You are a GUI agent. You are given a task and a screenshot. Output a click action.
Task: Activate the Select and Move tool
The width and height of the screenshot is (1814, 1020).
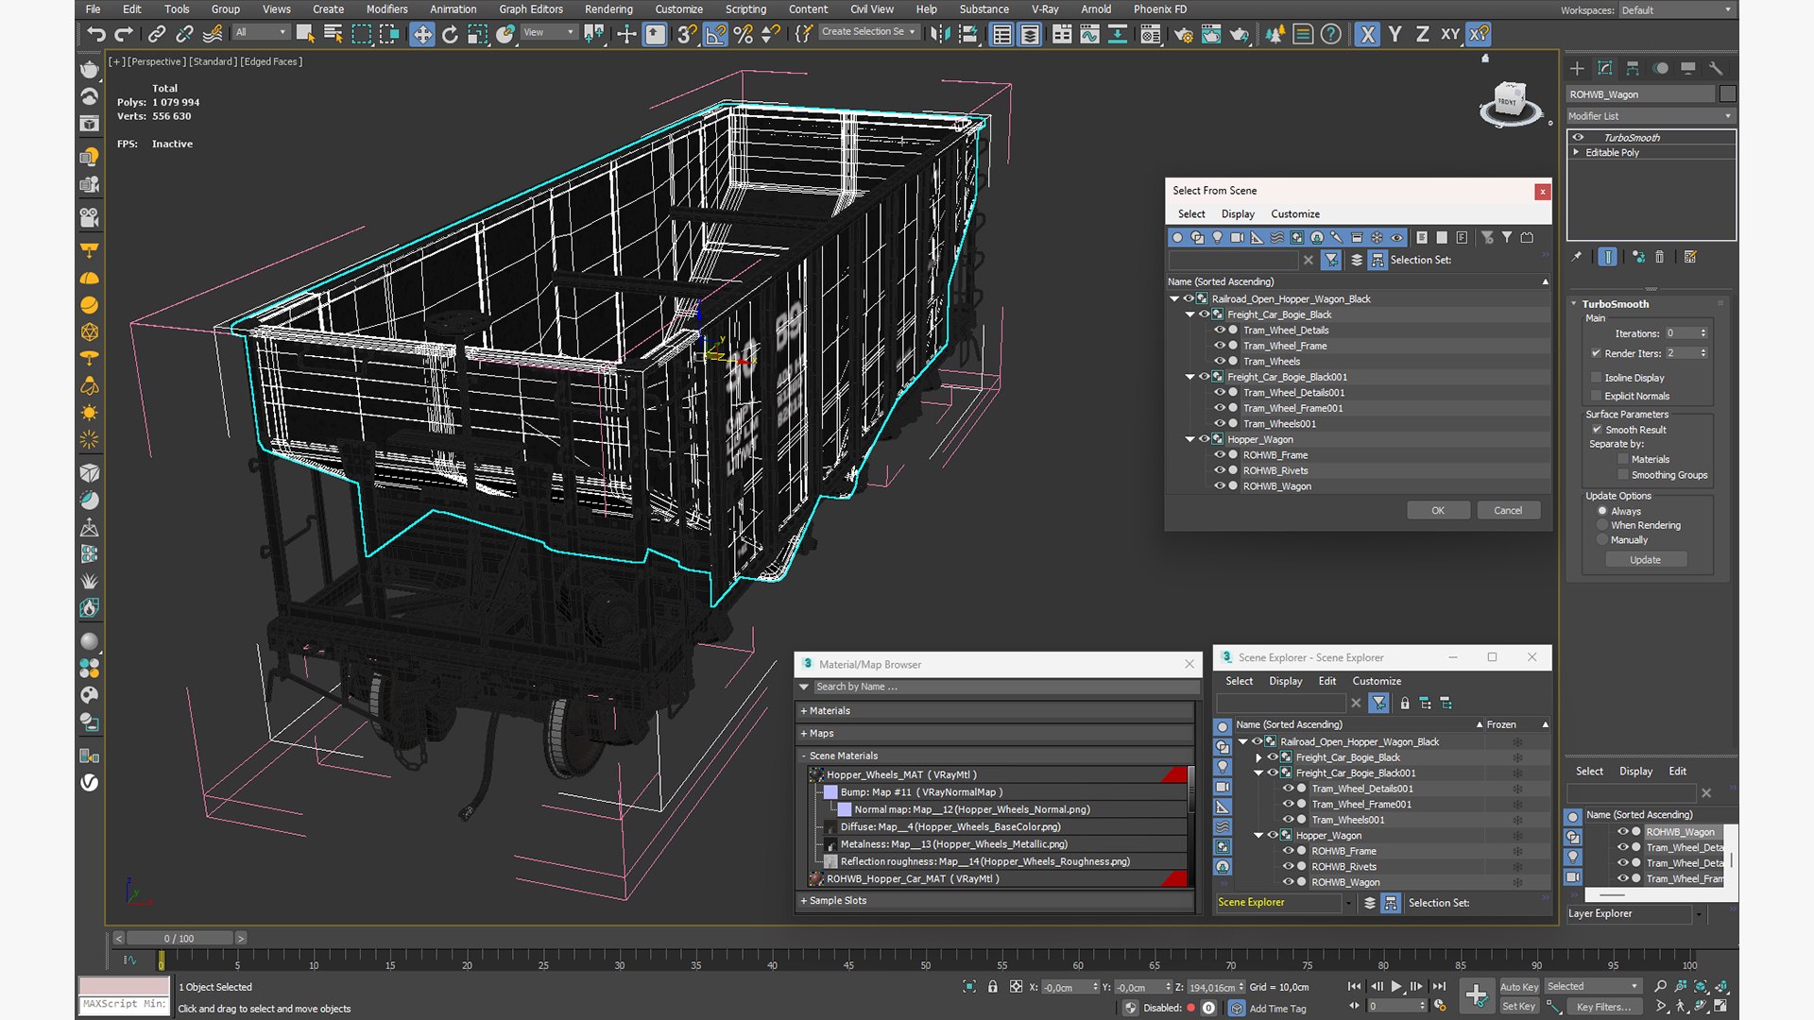422,35
